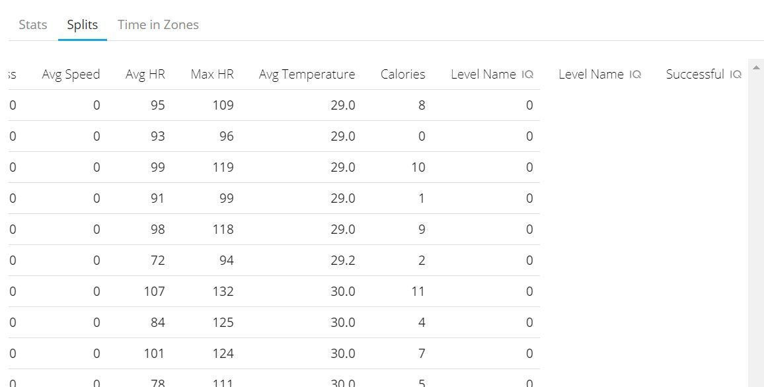764x387 pixels.
Task: Click the Calories column header
Action: (402, 75)
